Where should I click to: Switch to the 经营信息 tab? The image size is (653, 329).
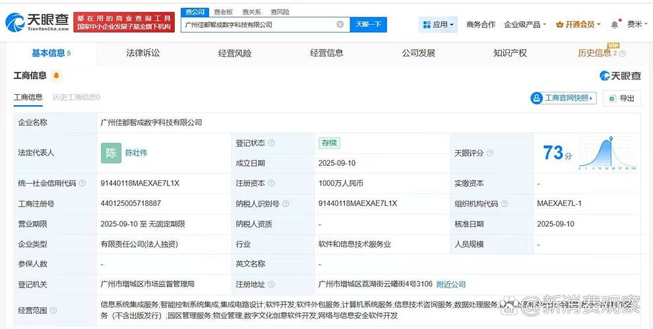click(x=326, y=53)
